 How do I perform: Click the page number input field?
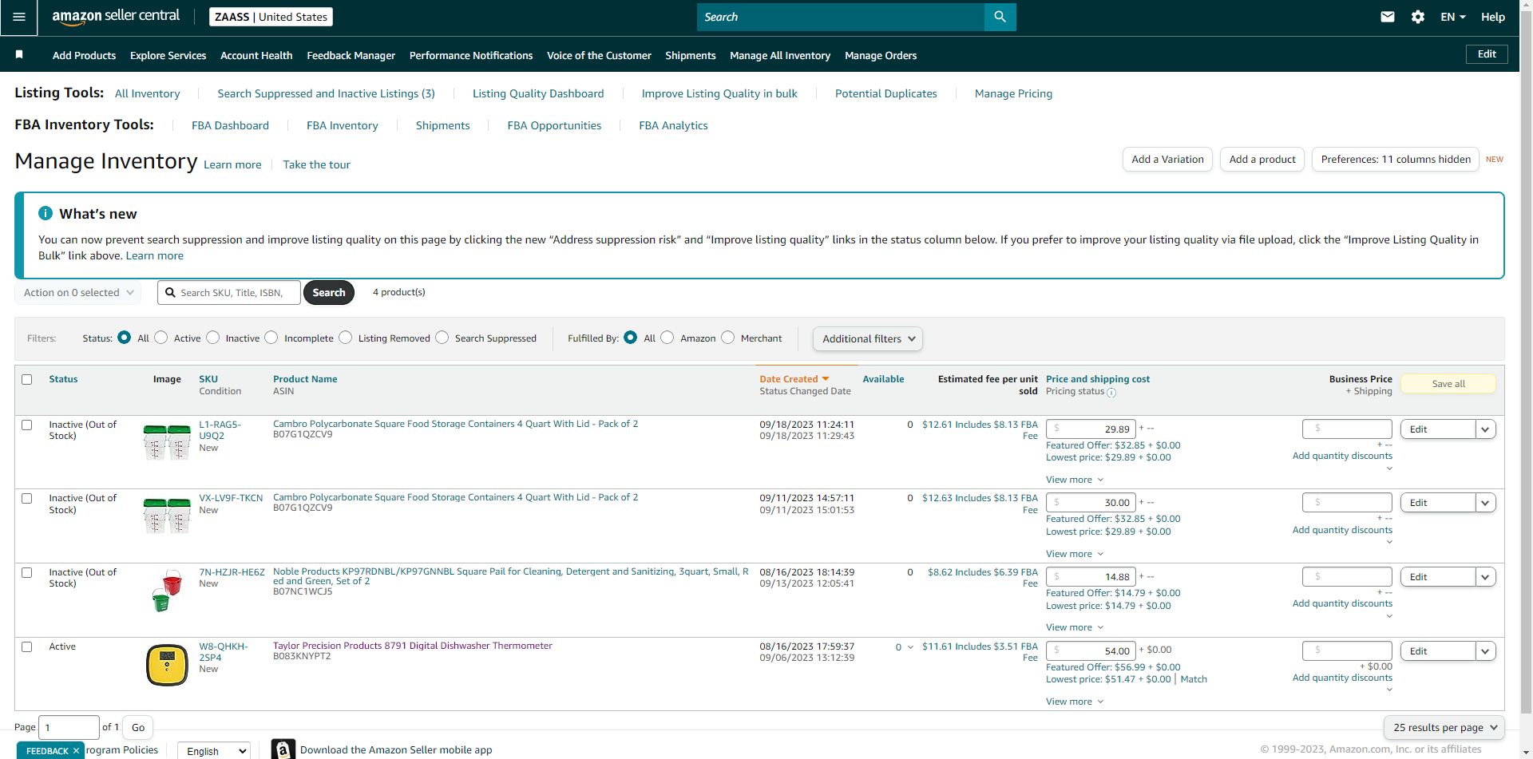point(69,728)
